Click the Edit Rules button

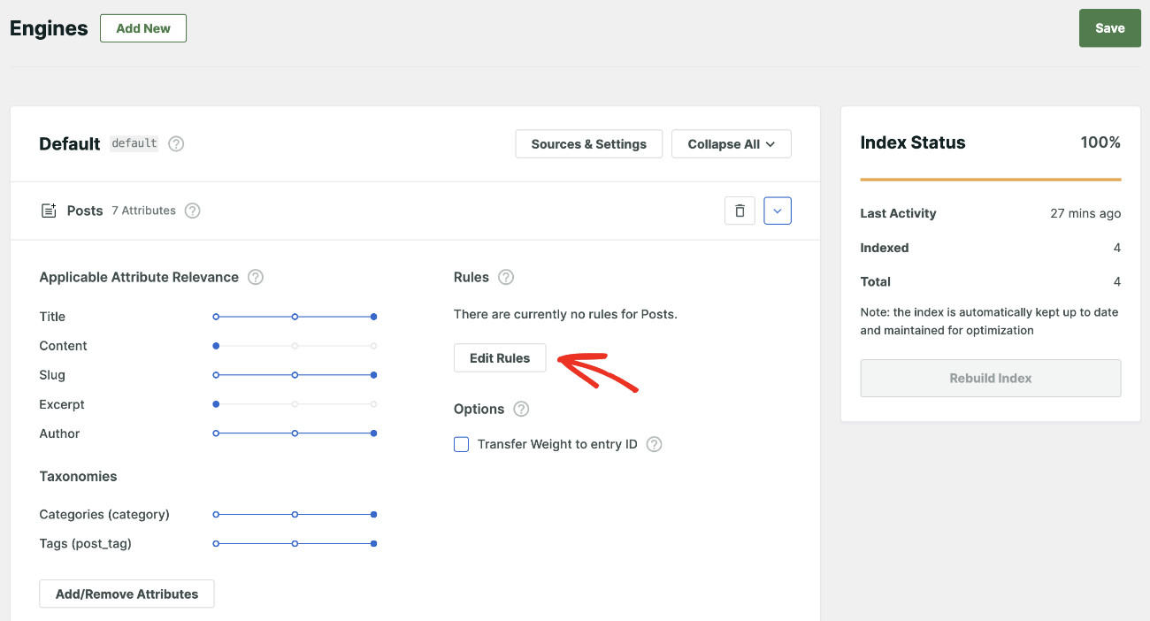click(x=500, y=357)
